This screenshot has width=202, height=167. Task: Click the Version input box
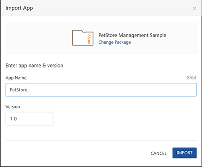pos(29,118)
